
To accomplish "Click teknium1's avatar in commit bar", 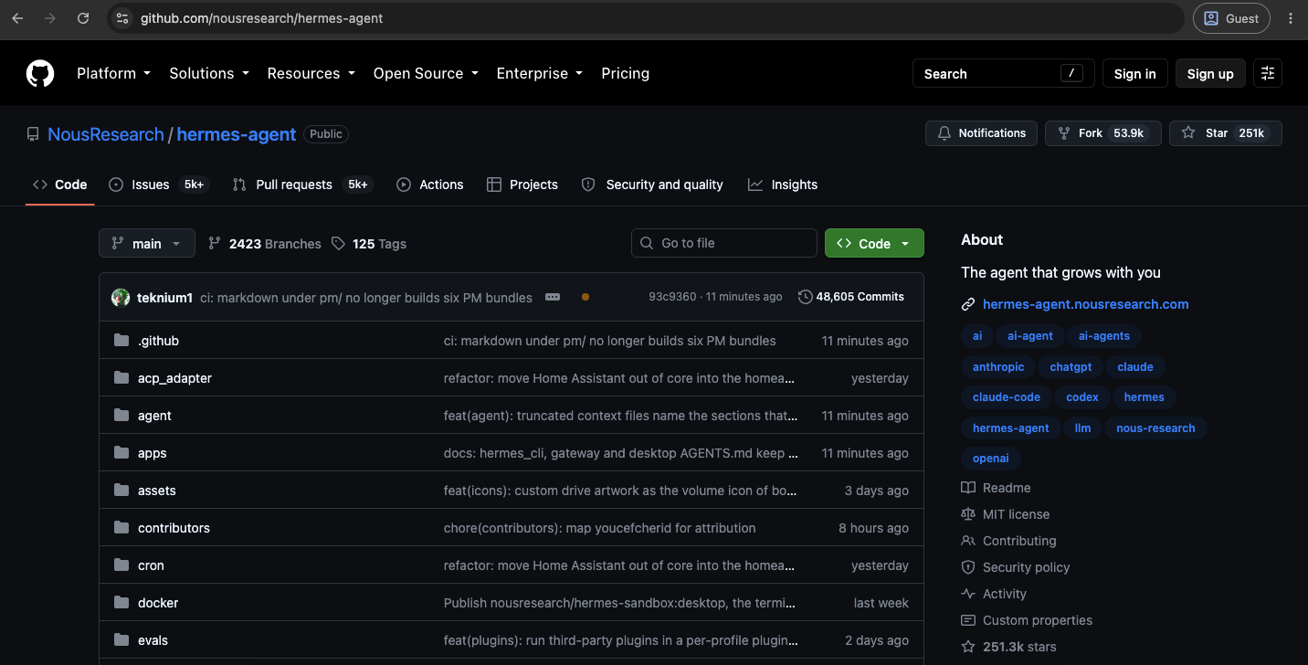I will pos(121,297).
